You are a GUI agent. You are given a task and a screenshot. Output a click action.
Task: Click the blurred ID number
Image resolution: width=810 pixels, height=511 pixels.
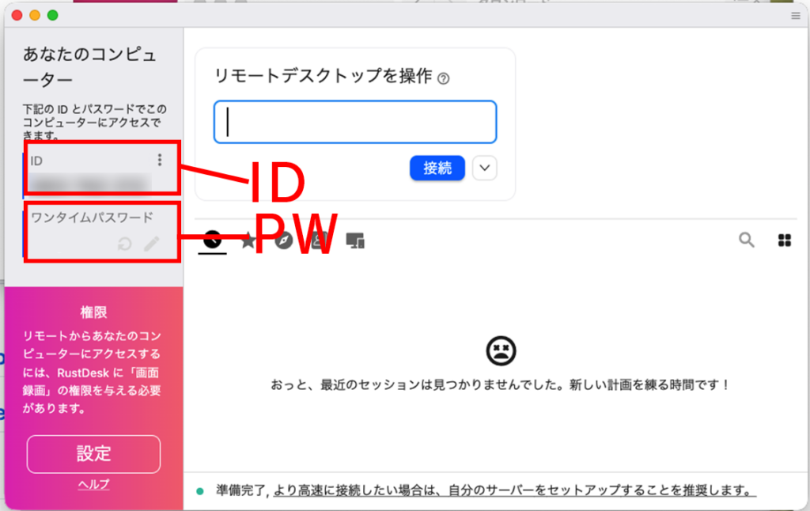[87, 184]
